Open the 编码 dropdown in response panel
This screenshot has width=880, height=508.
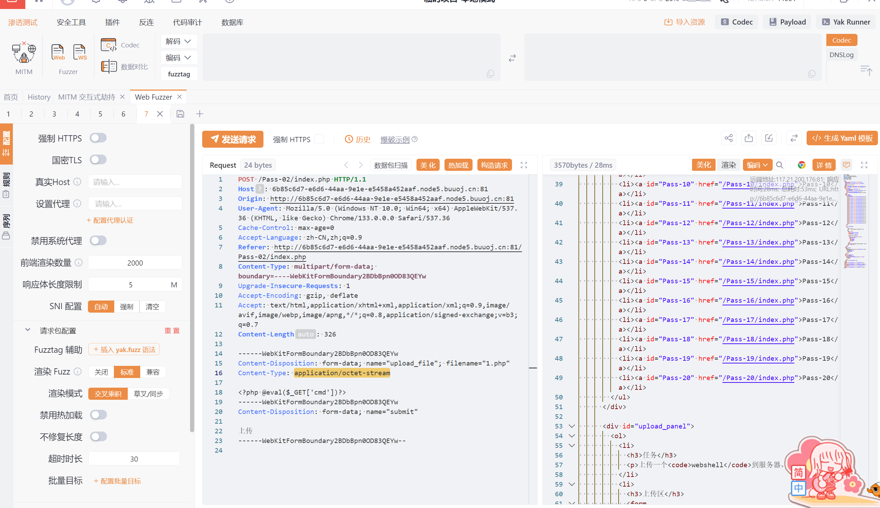(x=757, y=165)
